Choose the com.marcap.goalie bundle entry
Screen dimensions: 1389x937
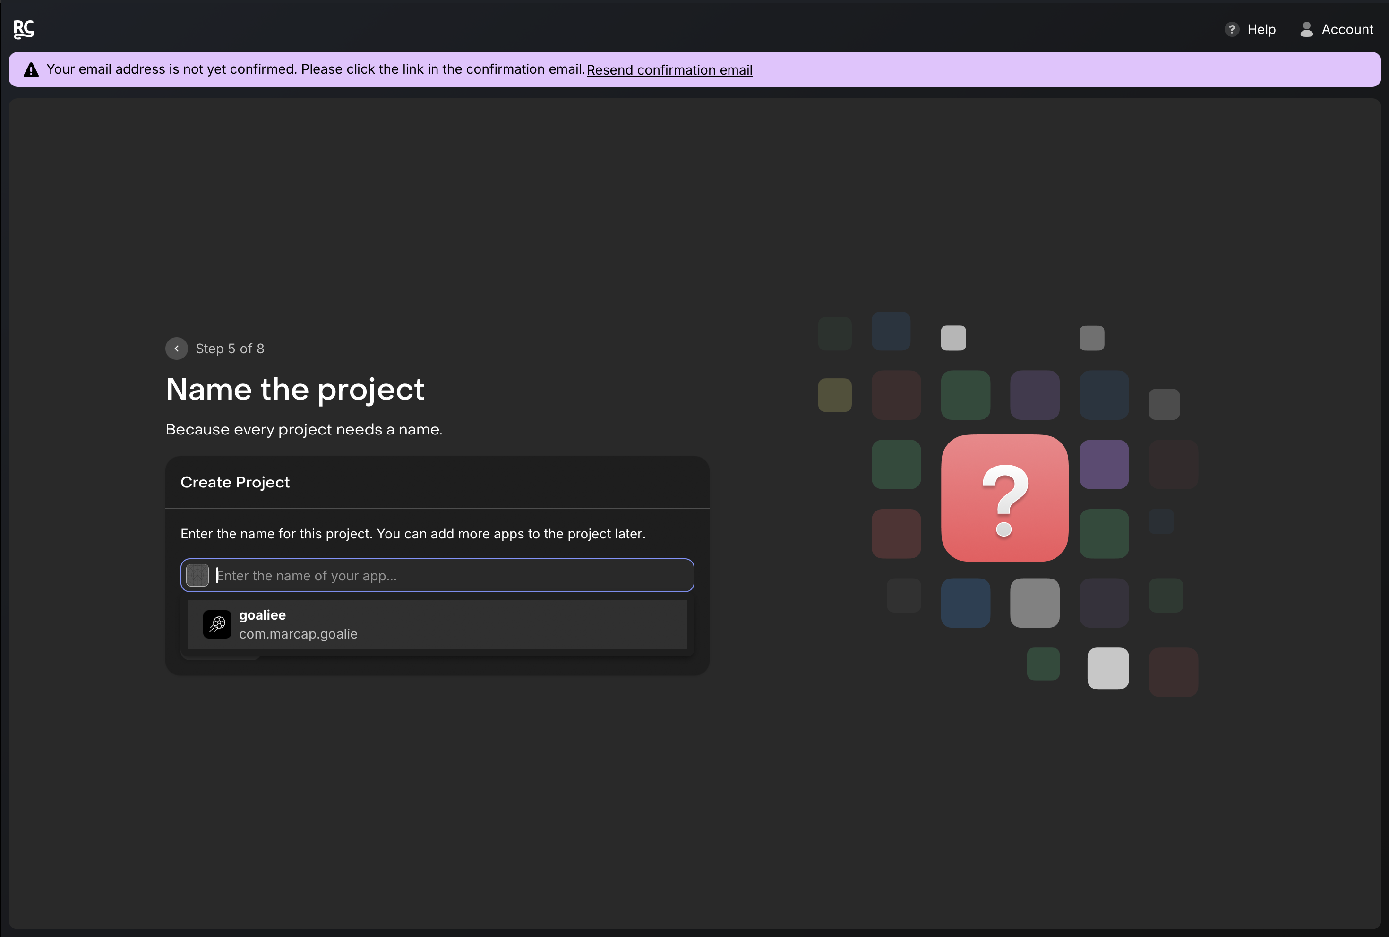click(298, 634)
